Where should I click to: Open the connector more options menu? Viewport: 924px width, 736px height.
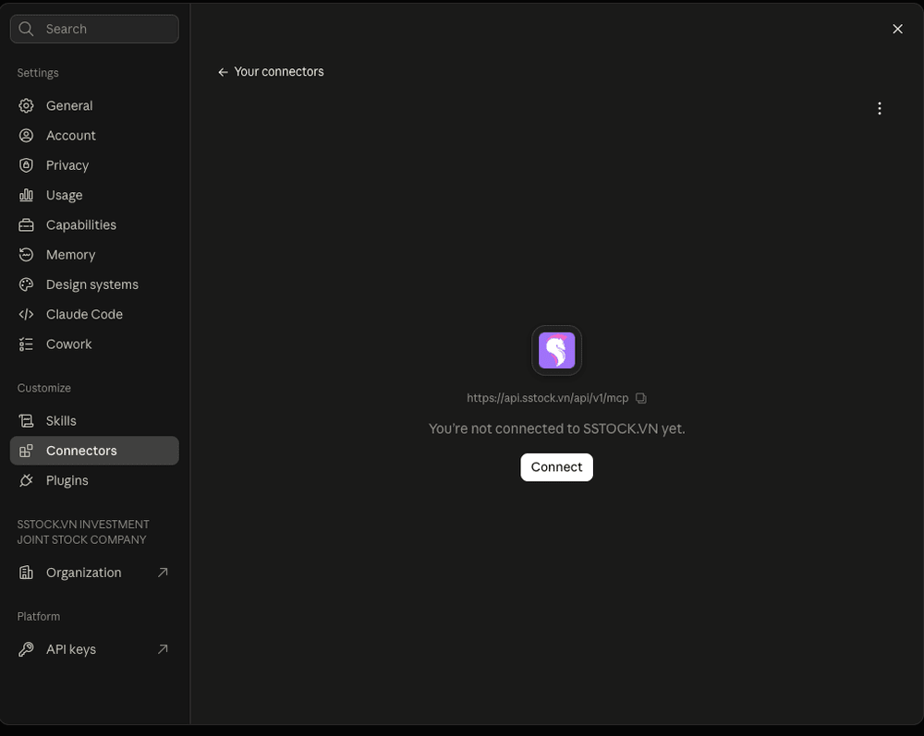click(880, 108)
